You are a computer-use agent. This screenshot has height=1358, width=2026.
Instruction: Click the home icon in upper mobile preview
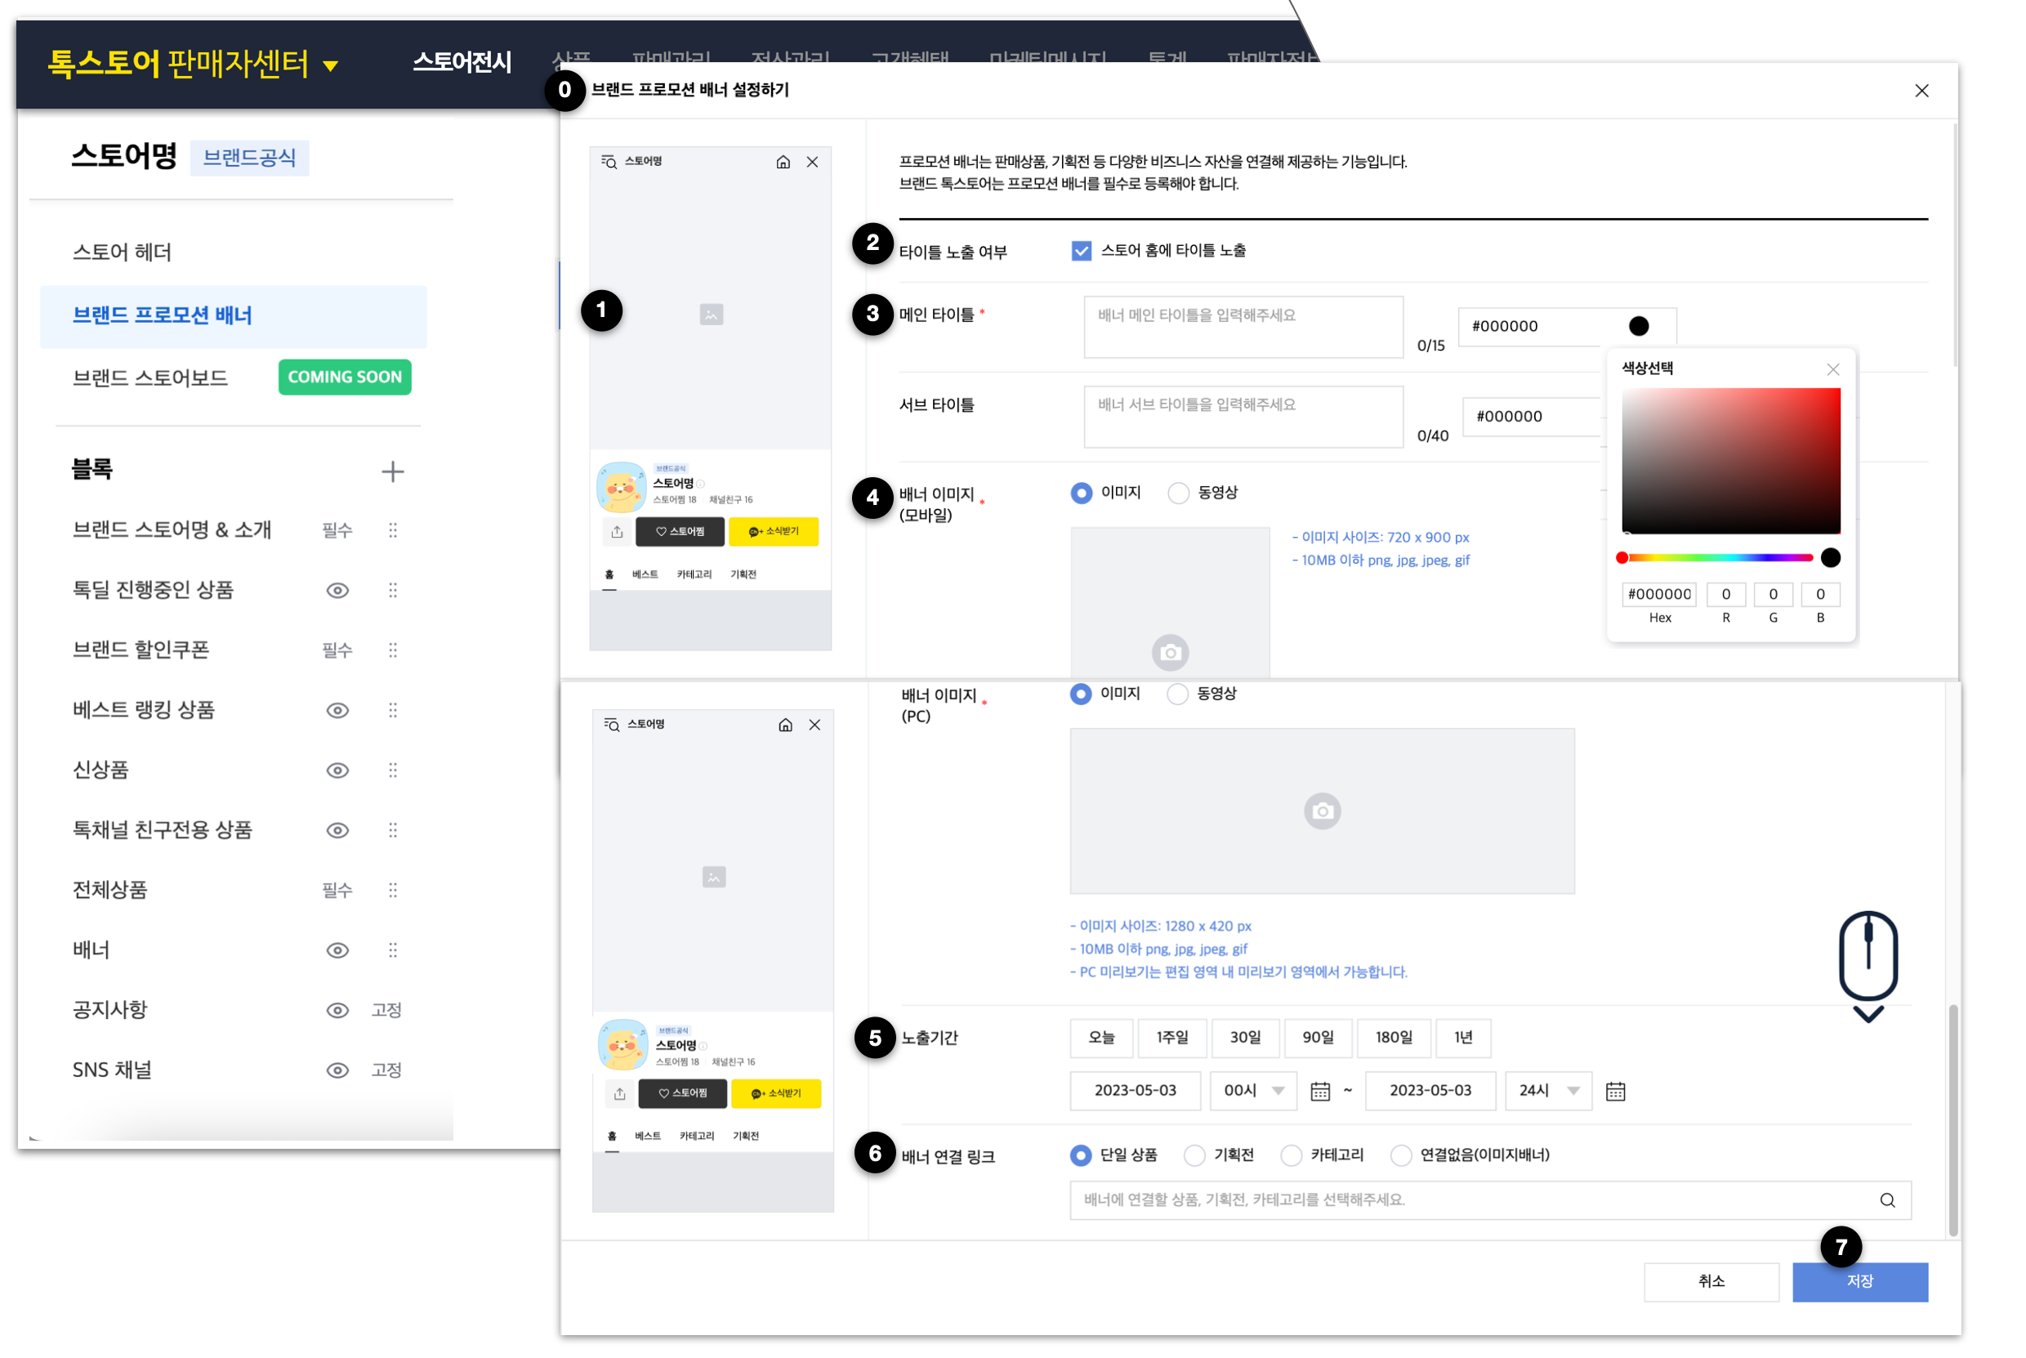(783, 162)
